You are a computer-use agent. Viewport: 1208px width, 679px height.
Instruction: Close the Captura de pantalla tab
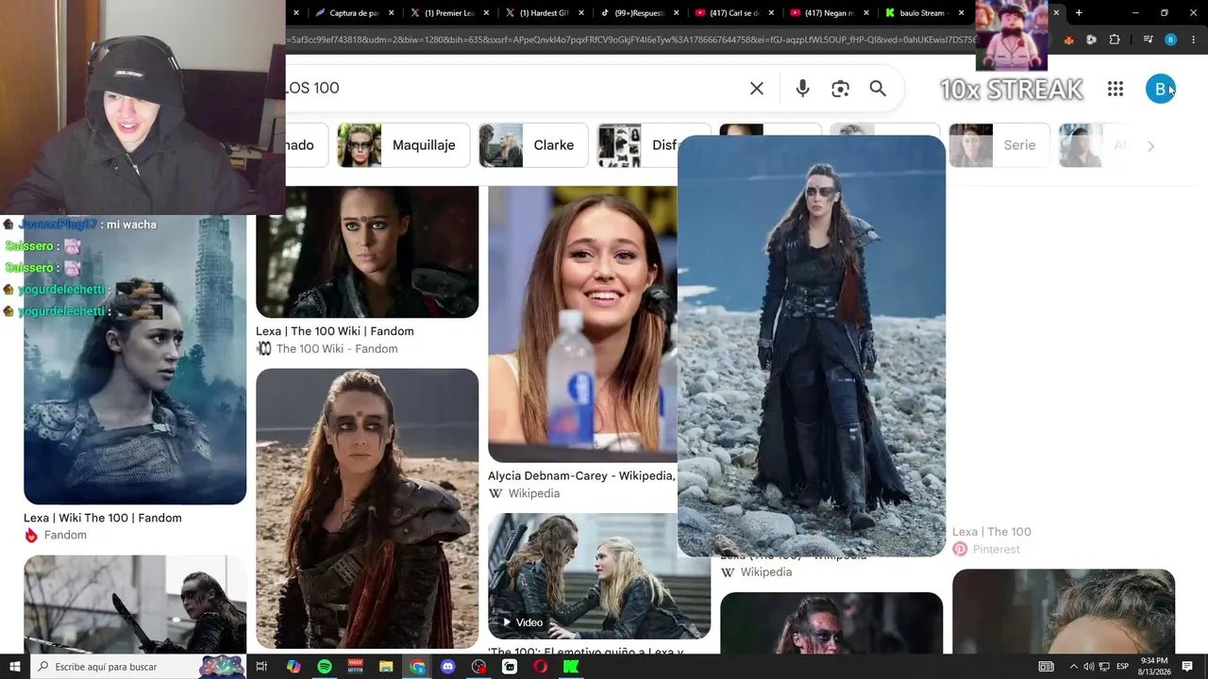point(391,13)
